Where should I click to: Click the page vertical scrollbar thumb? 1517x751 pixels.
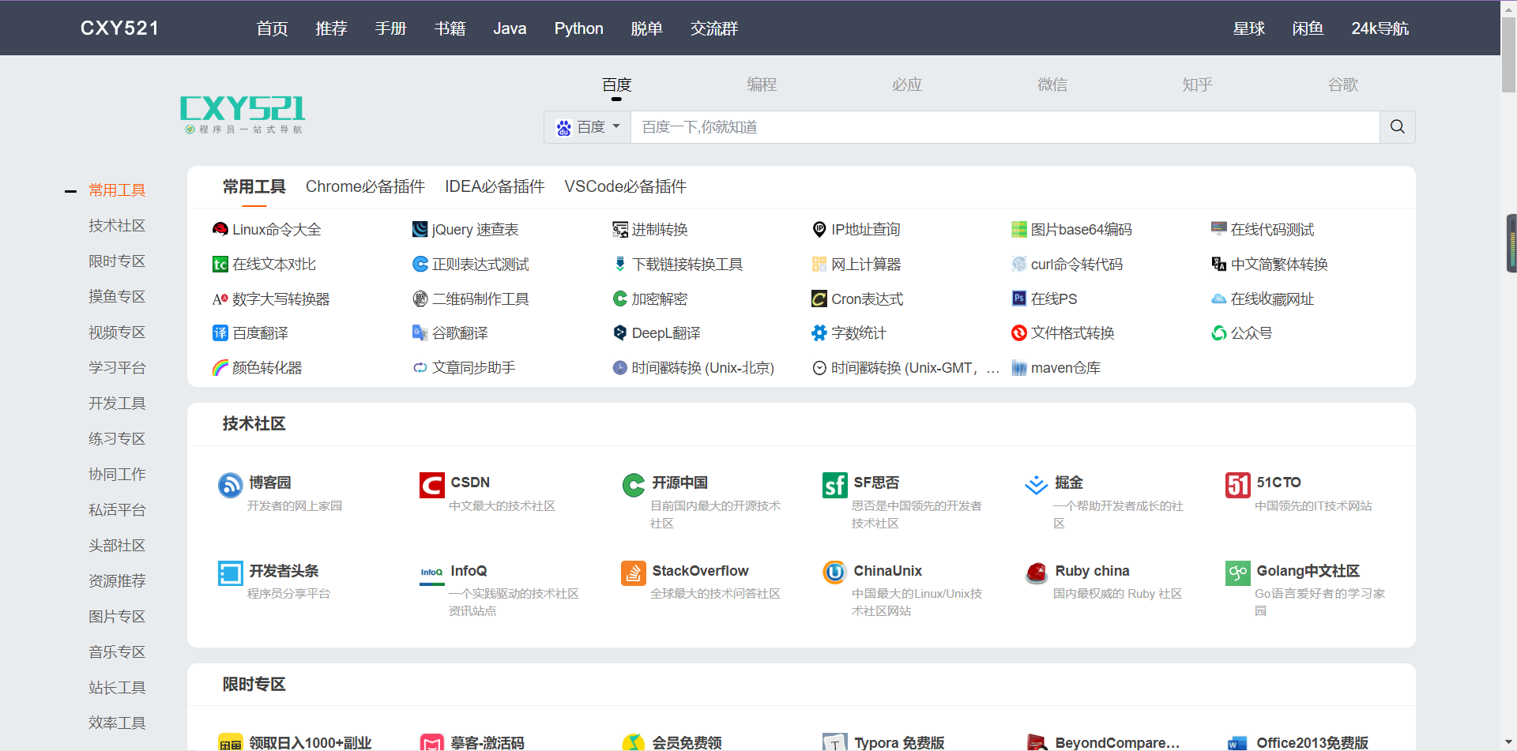[x=1508, y=54]
